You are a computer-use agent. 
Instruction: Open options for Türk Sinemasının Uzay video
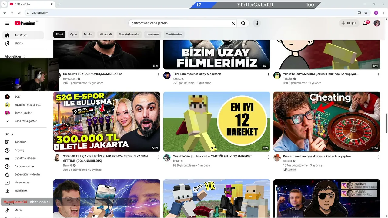(x=268, y=74)
